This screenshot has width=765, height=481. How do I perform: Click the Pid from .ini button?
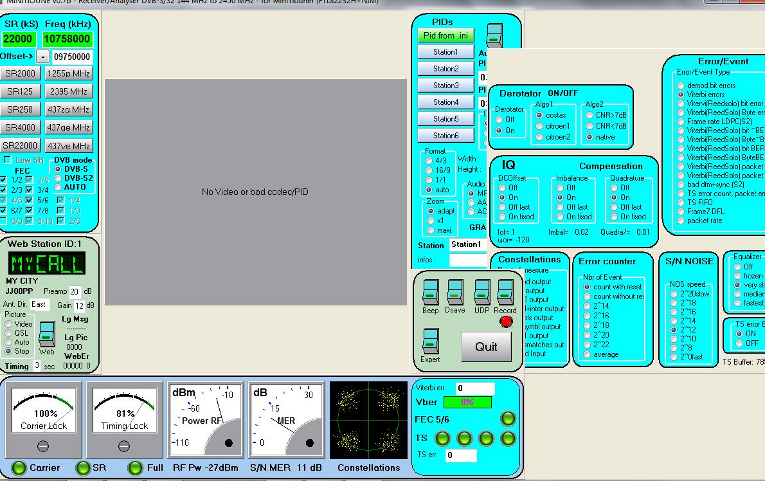[446, 35]
